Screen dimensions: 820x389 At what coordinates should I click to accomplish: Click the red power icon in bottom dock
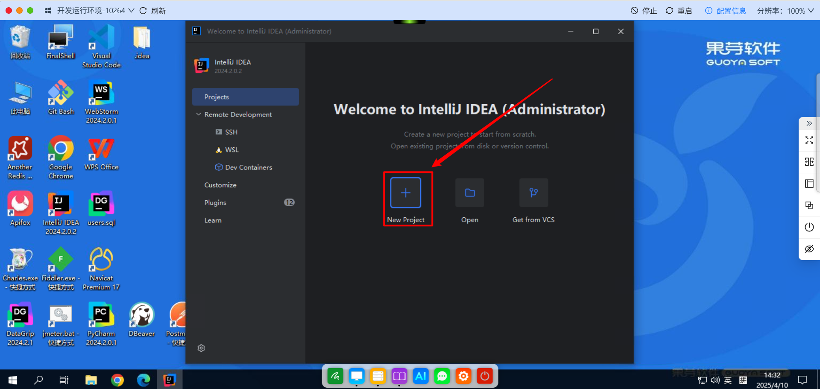click(485, 376)
